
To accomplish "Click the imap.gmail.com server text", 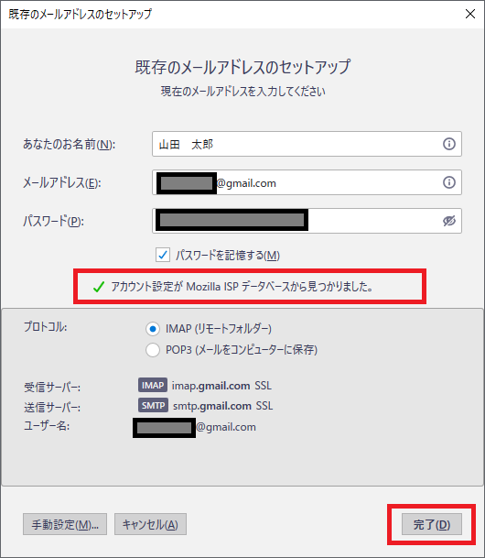I will [x=210, y=386].
